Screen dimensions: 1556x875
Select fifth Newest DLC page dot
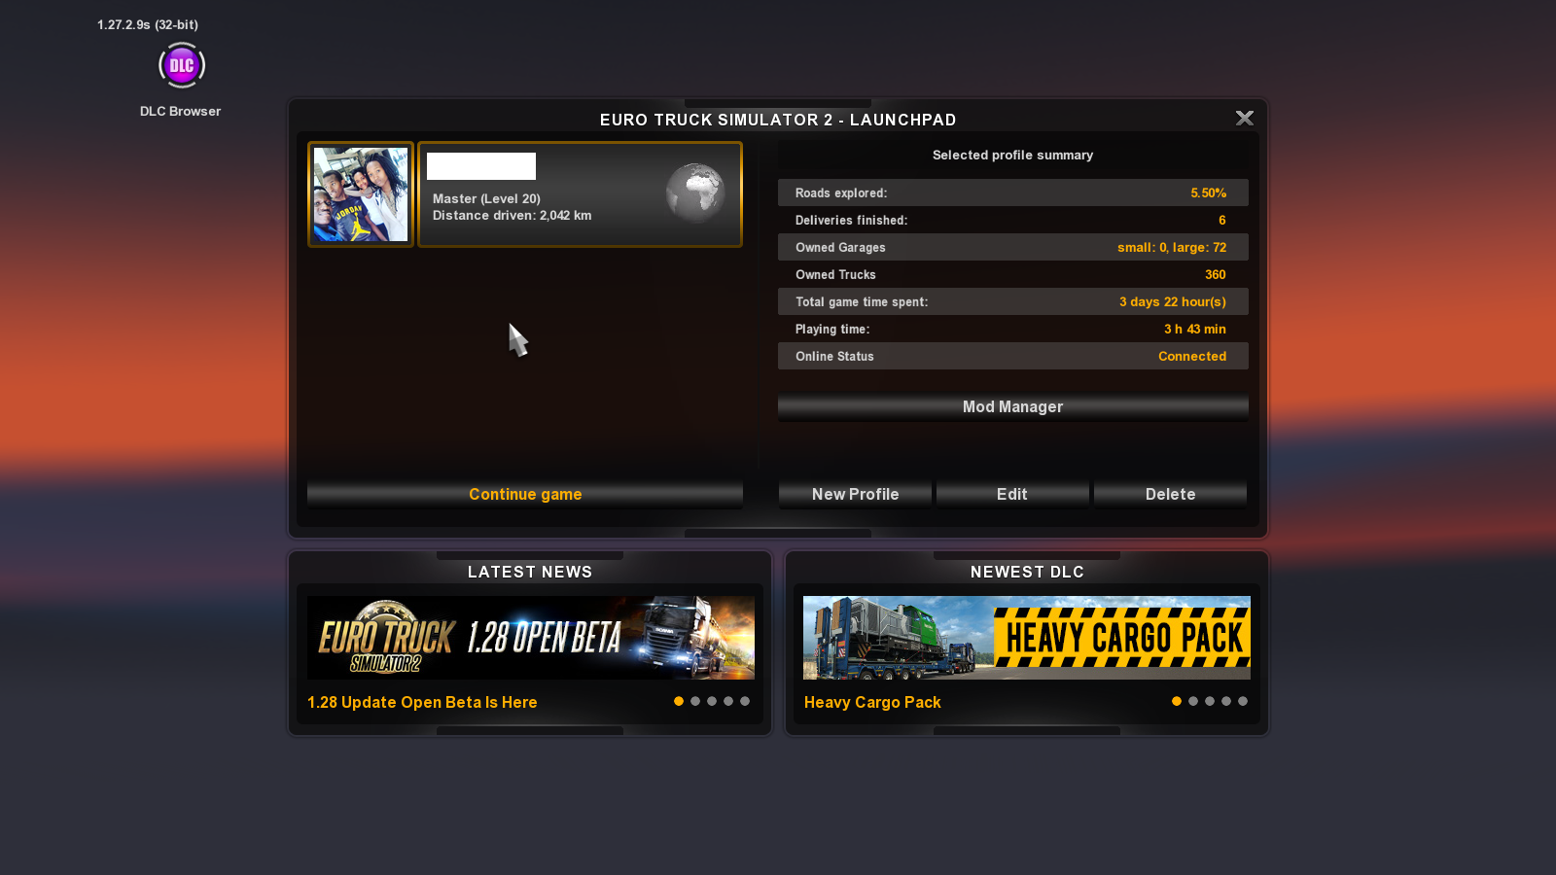(x=1243, y=701)
